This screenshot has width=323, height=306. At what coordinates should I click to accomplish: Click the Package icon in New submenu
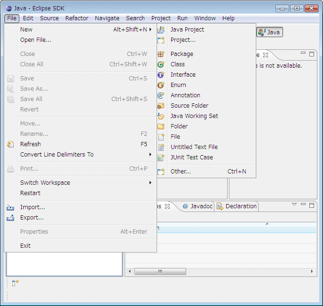tap(161, 54)
